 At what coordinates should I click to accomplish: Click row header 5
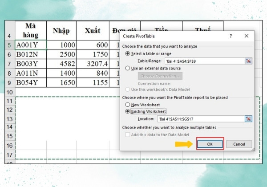(10, 45)
